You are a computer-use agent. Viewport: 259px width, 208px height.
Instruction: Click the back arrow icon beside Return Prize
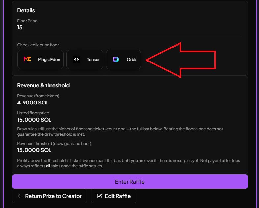pyautogui.click(x=20, y=196)
